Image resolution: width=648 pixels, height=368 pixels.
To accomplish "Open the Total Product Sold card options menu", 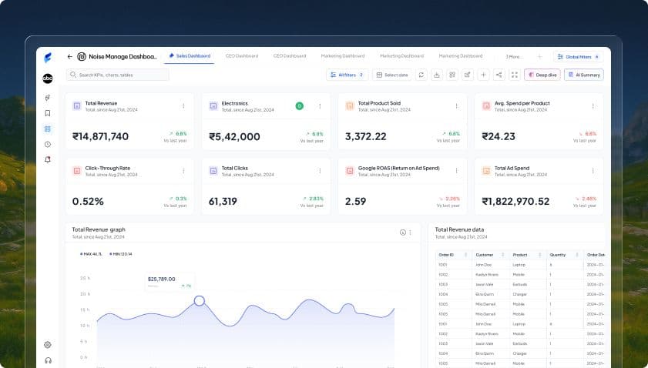I will point(456,106).
